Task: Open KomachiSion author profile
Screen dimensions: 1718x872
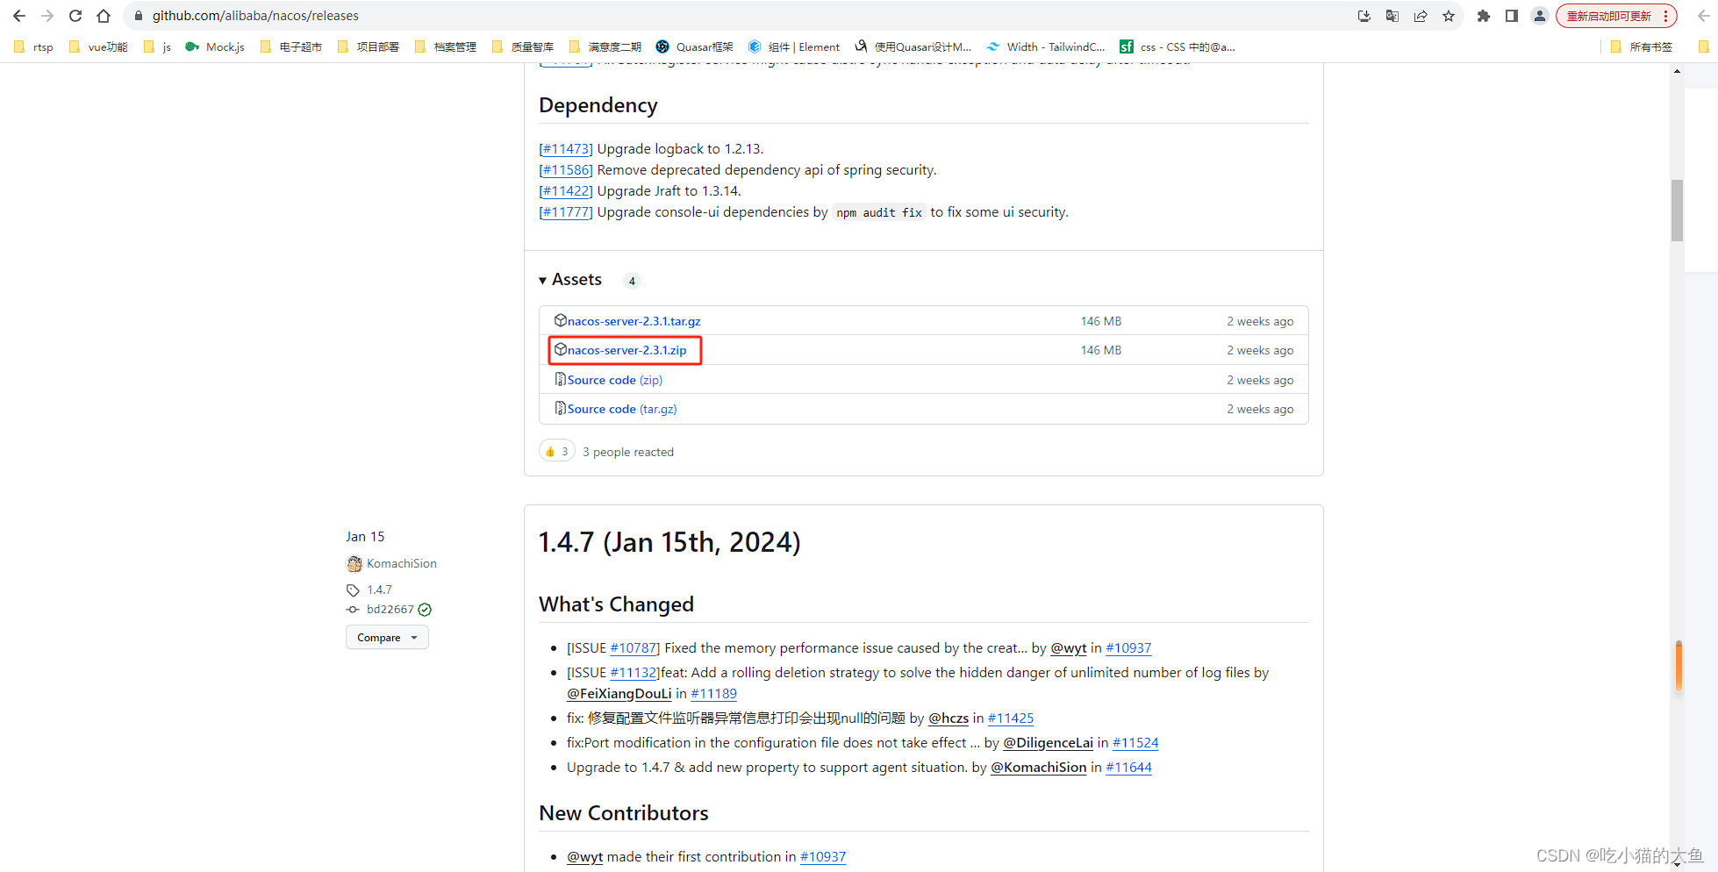Action: tap(401, 563)
